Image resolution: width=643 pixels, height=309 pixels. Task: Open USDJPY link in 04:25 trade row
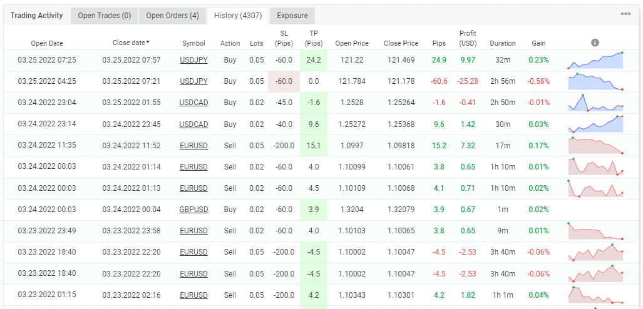coord(193,81)
